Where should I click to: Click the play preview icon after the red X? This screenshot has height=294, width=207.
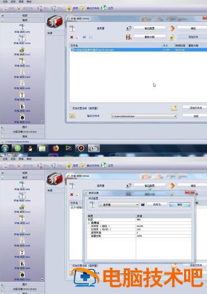click(x=84, y=38)
